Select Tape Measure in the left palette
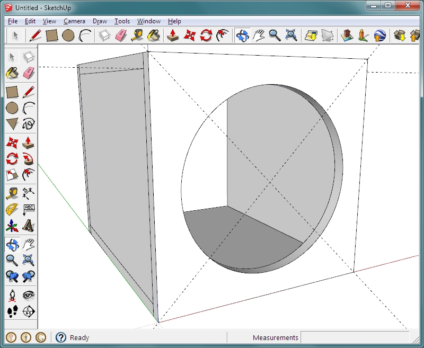The width and height of the screenshot is (424, 348). click(12, 194)
